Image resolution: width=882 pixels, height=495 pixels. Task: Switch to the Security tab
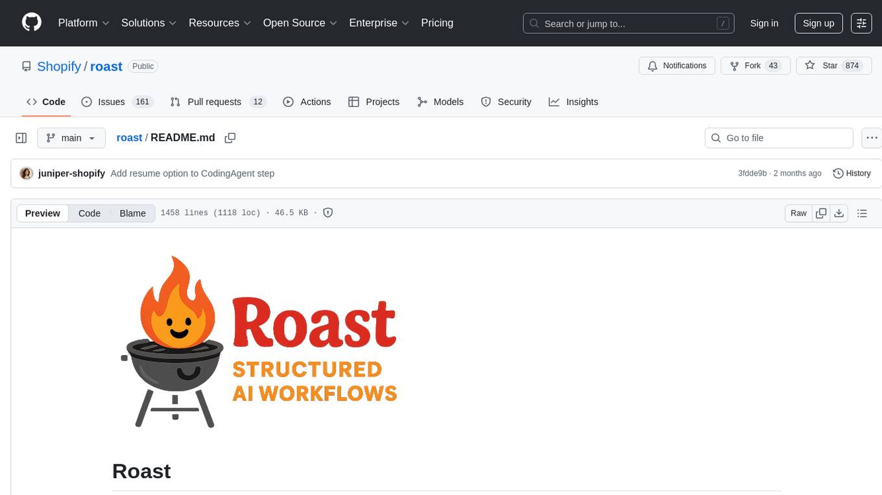coord(506,102)
